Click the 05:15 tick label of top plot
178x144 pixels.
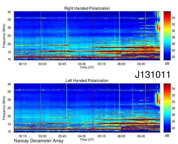click(102, 64)
